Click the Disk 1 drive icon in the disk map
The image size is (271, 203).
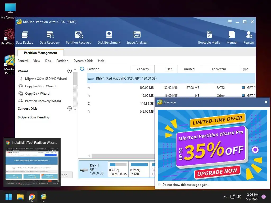[84, 170]
